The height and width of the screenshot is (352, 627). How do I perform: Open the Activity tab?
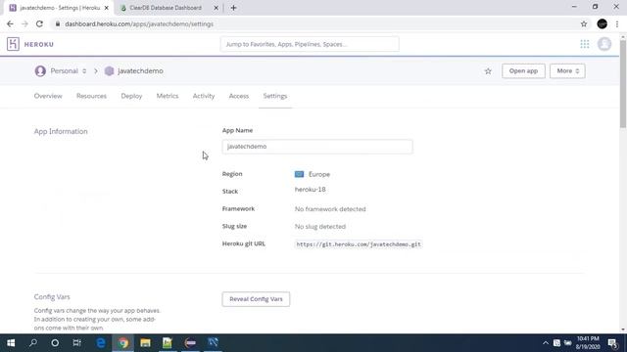[x=204, y=96]
